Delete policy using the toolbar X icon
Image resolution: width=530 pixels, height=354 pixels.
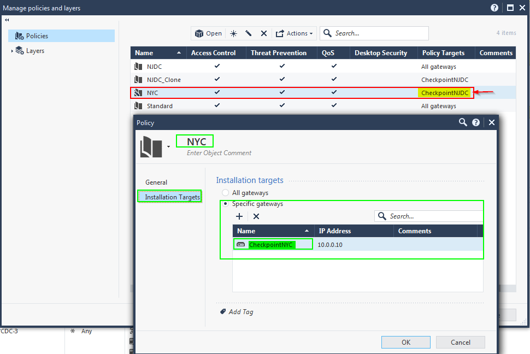pyautogui.click(x=264, y=33)
